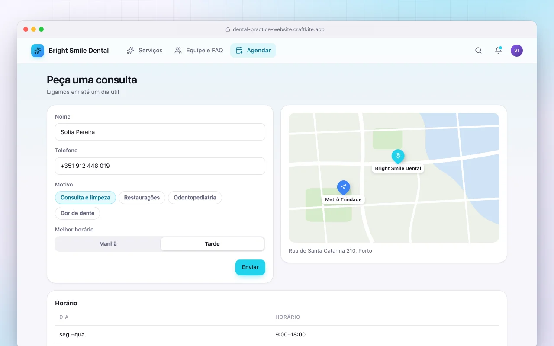Viewport: 554px width, 346px height.
Task: Select the Dor de dente chip
Action: tap(77, 213)
